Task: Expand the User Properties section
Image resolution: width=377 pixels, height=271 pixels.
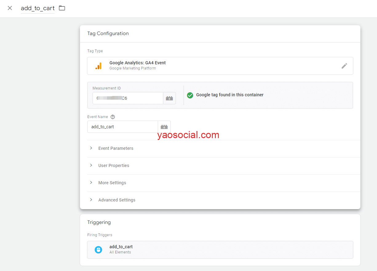Action: click(x=113, y=165)
